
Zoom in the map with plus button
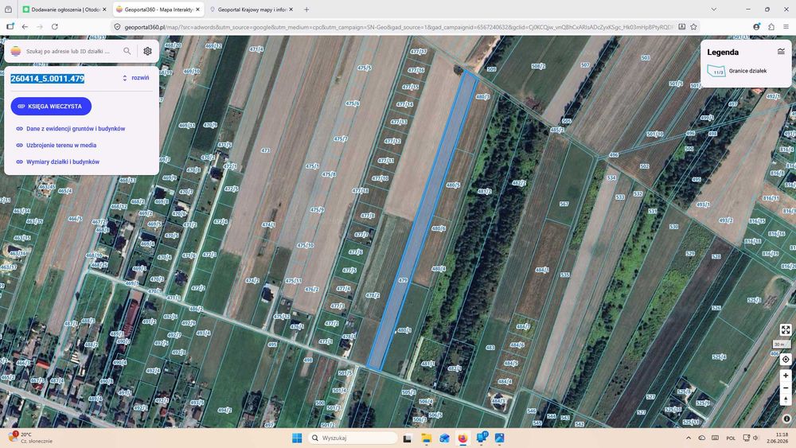786,376
